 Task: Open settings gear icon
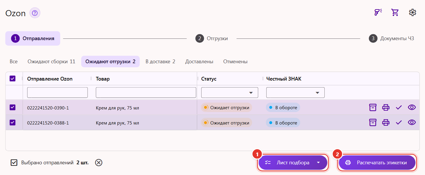413,12
